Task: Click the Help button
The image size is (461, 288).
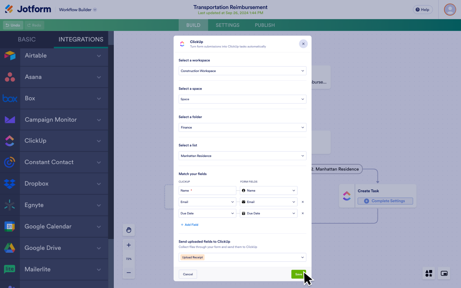Action: (423, 10)
